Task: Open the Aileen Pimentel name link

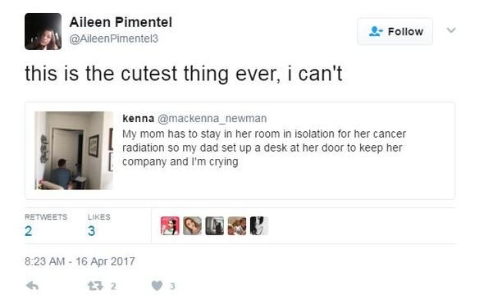Action: point(121,22)
